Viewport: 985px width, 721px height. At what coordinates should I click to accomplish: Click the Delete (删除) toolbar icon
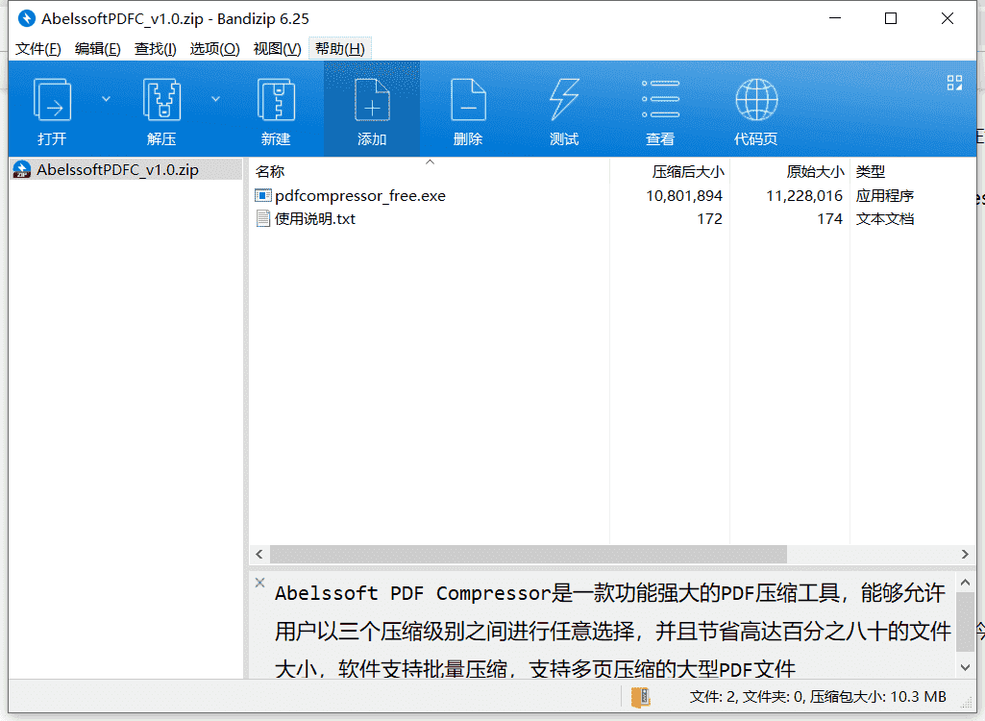click(468, 100)
